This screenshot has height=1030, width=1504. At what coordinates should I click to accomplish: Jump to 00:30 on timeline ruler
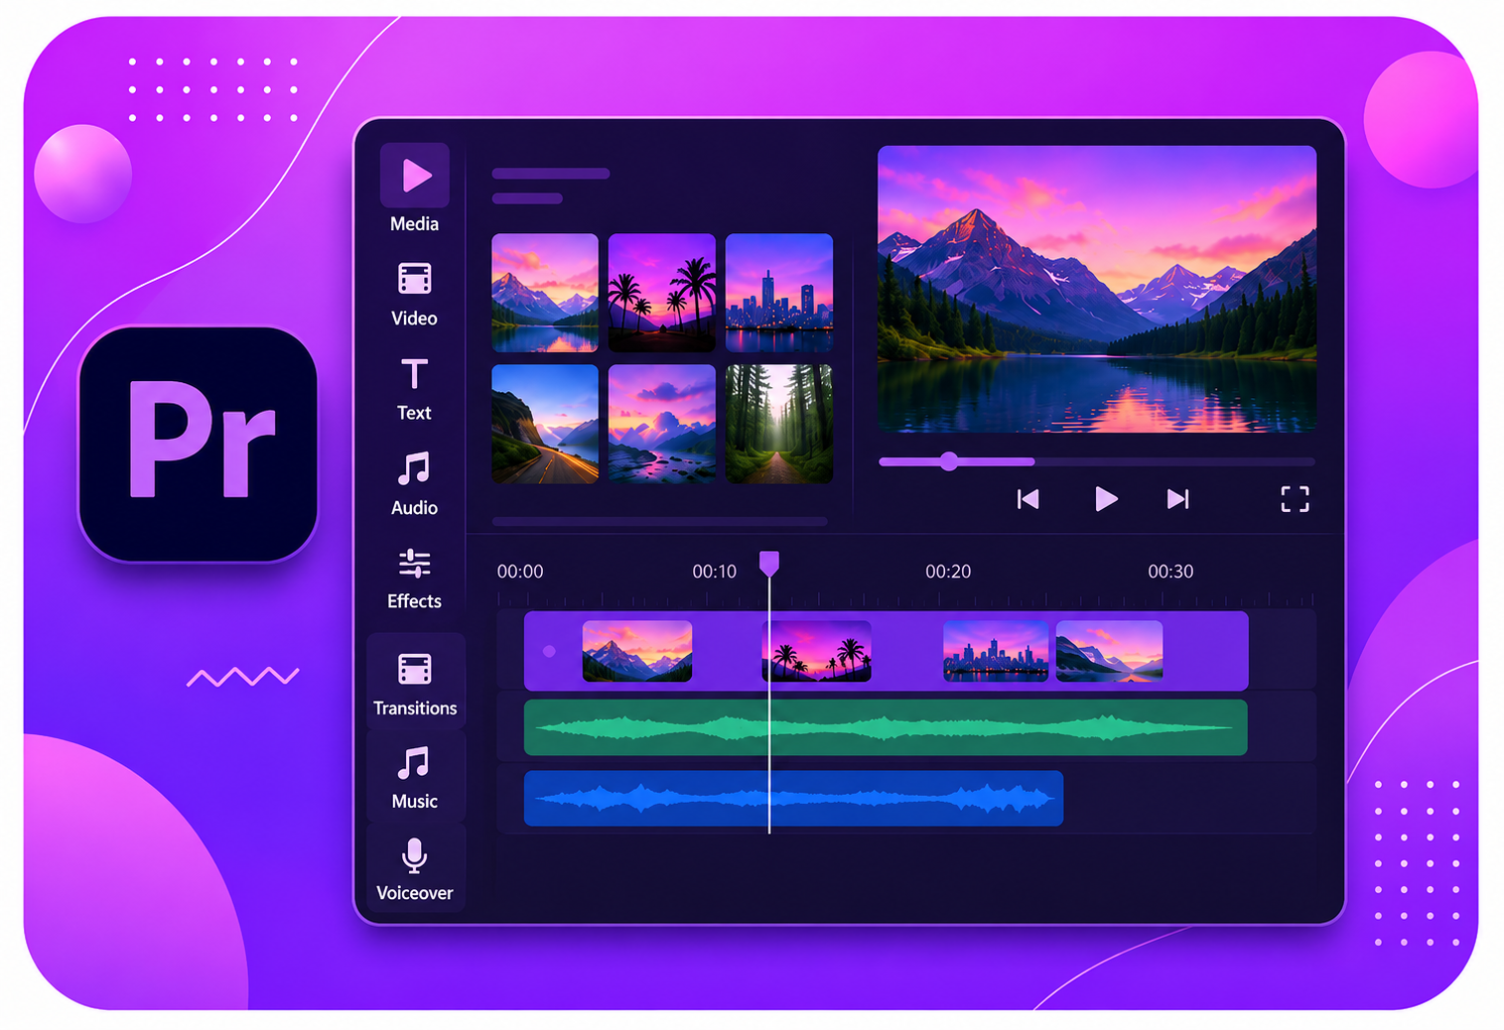(1170, 572)
